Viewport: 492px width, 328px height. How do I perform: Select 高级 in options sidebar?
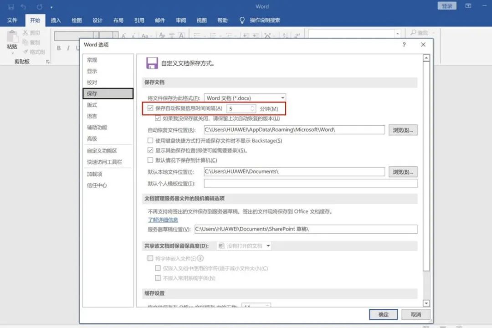pyautogui.click(x=108, y=138)
